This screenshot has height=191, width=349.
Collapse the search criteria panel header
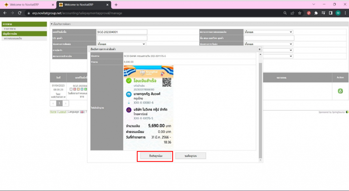52,24
